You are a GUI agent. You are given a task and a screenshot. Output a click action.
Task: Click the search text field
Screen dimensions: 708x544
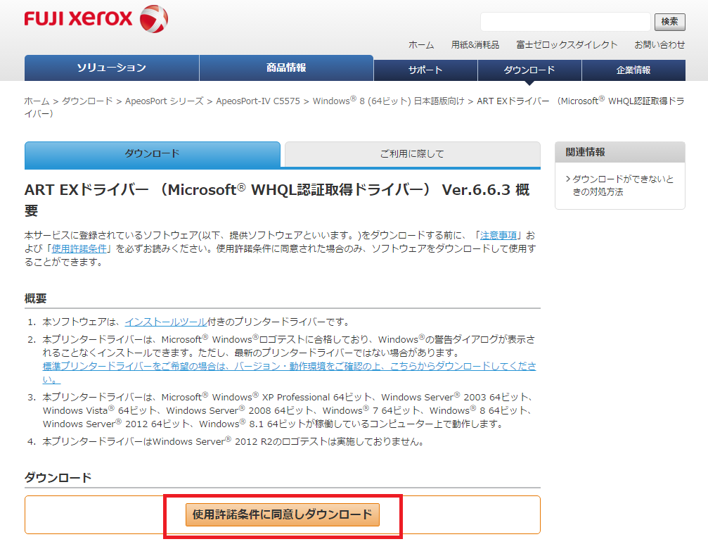pos(565,22)
